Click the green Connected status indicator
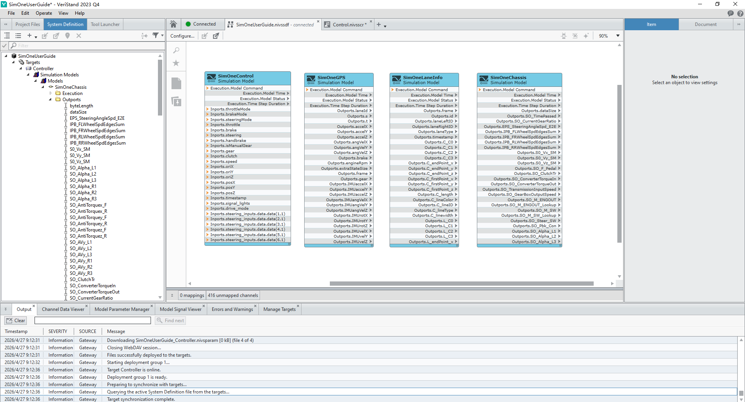This screenshot has height=402, width=745. [x=188, y=24]
